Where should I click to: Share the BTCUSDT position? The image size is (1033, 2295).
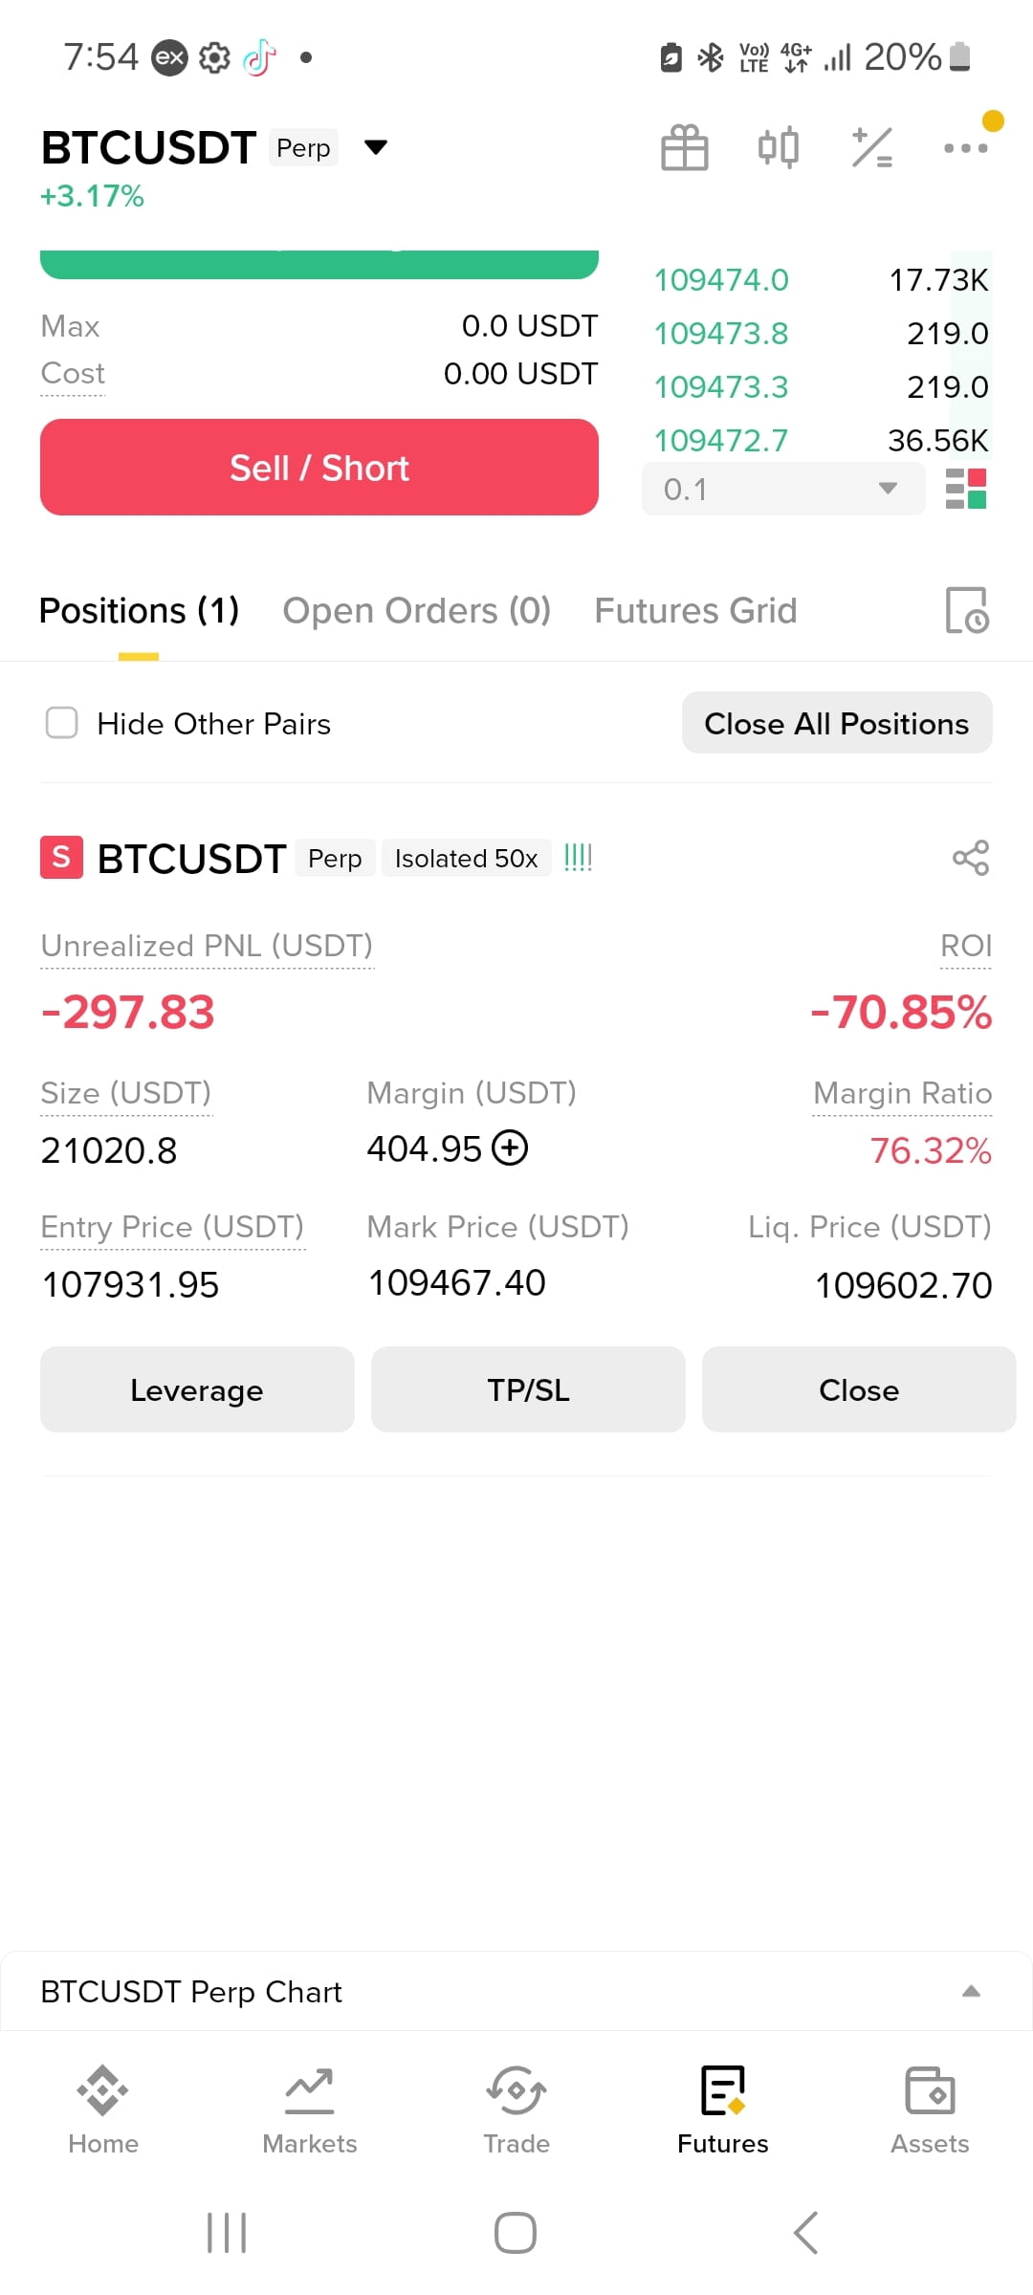(x=971, y=858)
